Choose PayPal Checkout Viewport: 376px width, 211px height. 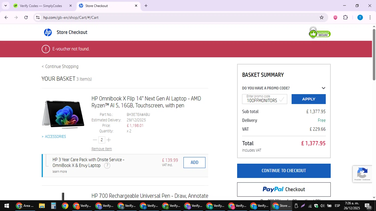(284, 189)
